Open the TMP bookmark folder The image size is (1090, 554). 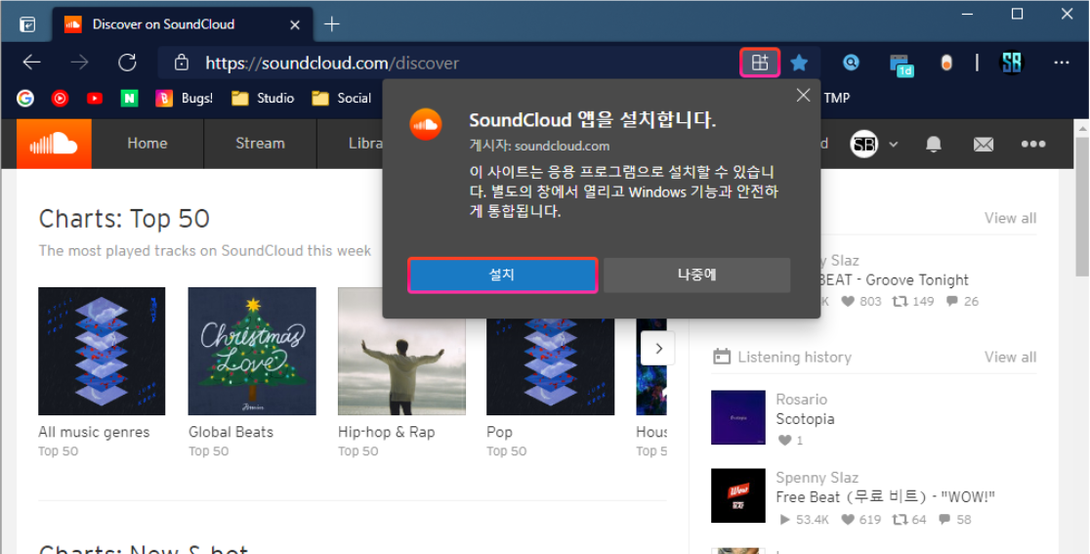click(x=837, y=98)
